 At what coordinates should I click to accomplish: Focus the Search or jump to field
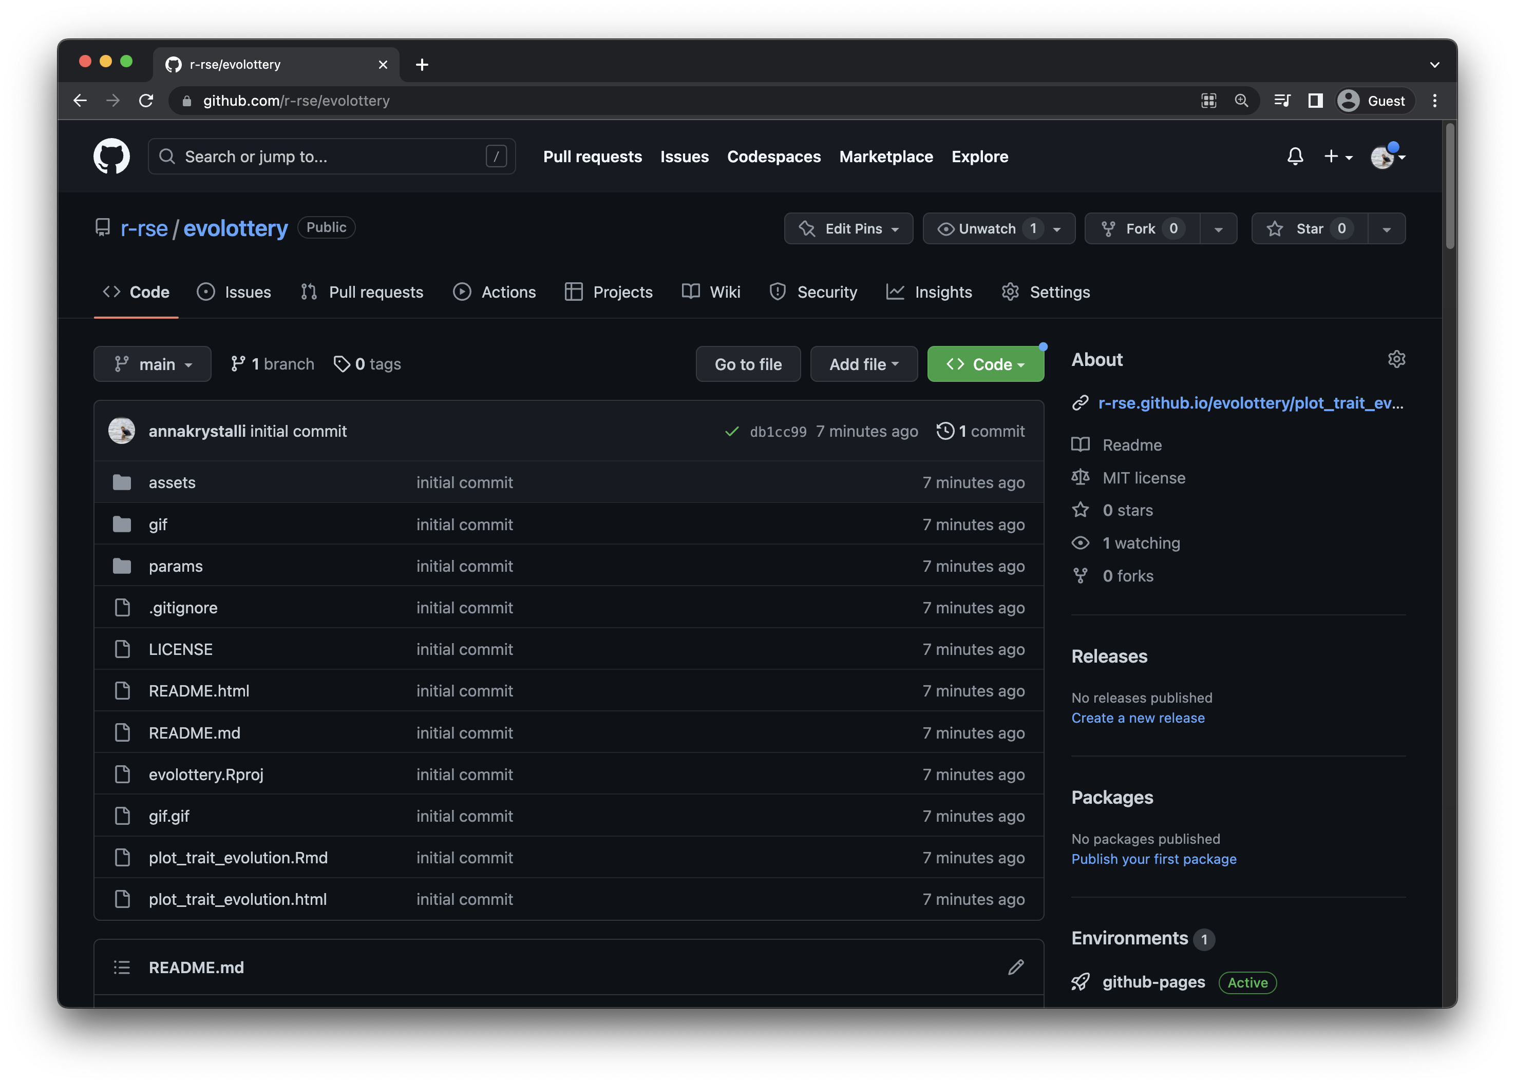pyautogui.click(x=331, y=156)
